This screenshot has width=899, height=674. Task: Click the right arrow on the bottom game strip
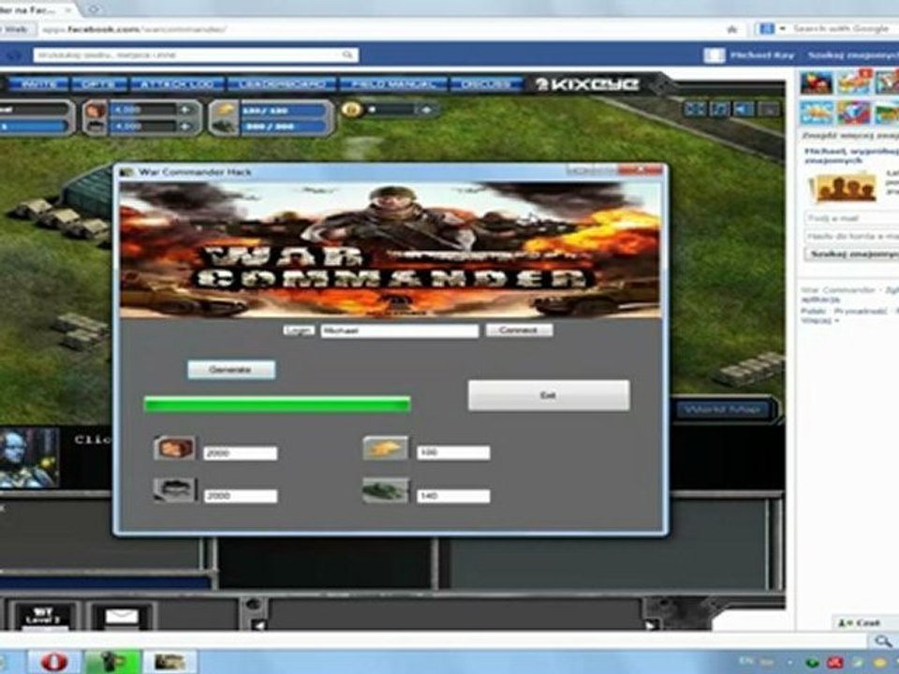coord(650,624)
